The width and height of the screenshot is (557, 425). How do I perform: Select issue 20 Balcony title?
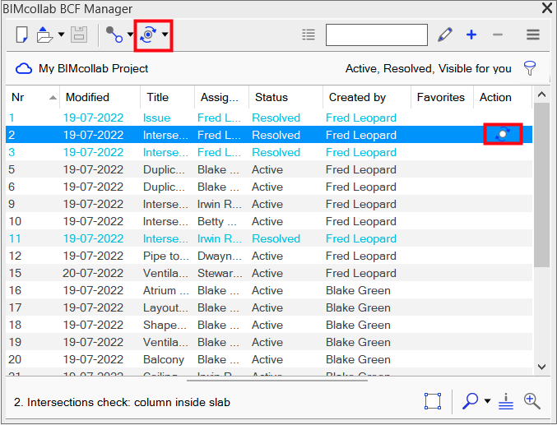pos(164,359)
